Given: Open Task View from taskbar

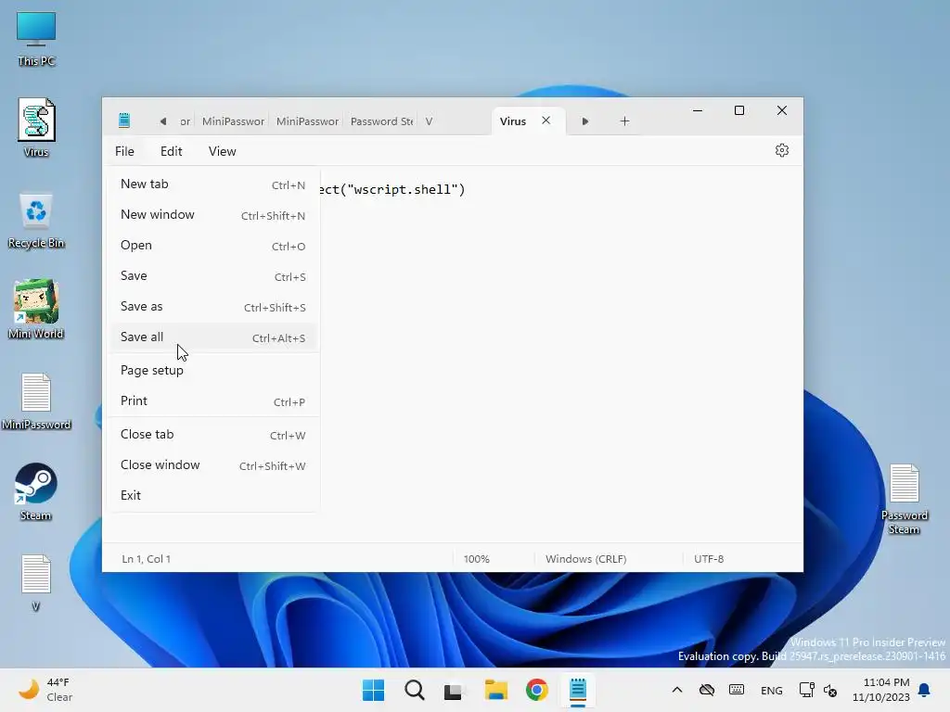Looking at the screenshot, I should click(x=453, y=690).
